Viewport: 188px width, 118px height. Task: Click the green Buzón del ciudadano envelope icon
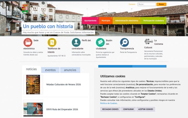[x=100, y=42]
